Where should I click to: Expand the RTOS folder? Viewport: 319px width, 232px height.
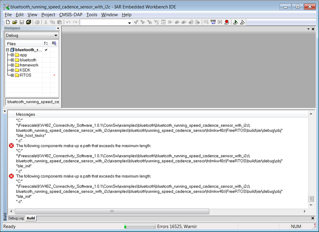12,75
